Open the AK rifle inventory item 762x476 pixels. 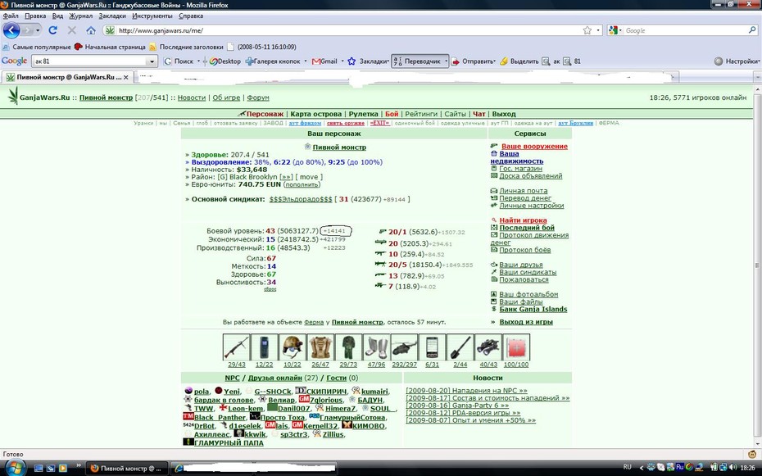[237, 347]
